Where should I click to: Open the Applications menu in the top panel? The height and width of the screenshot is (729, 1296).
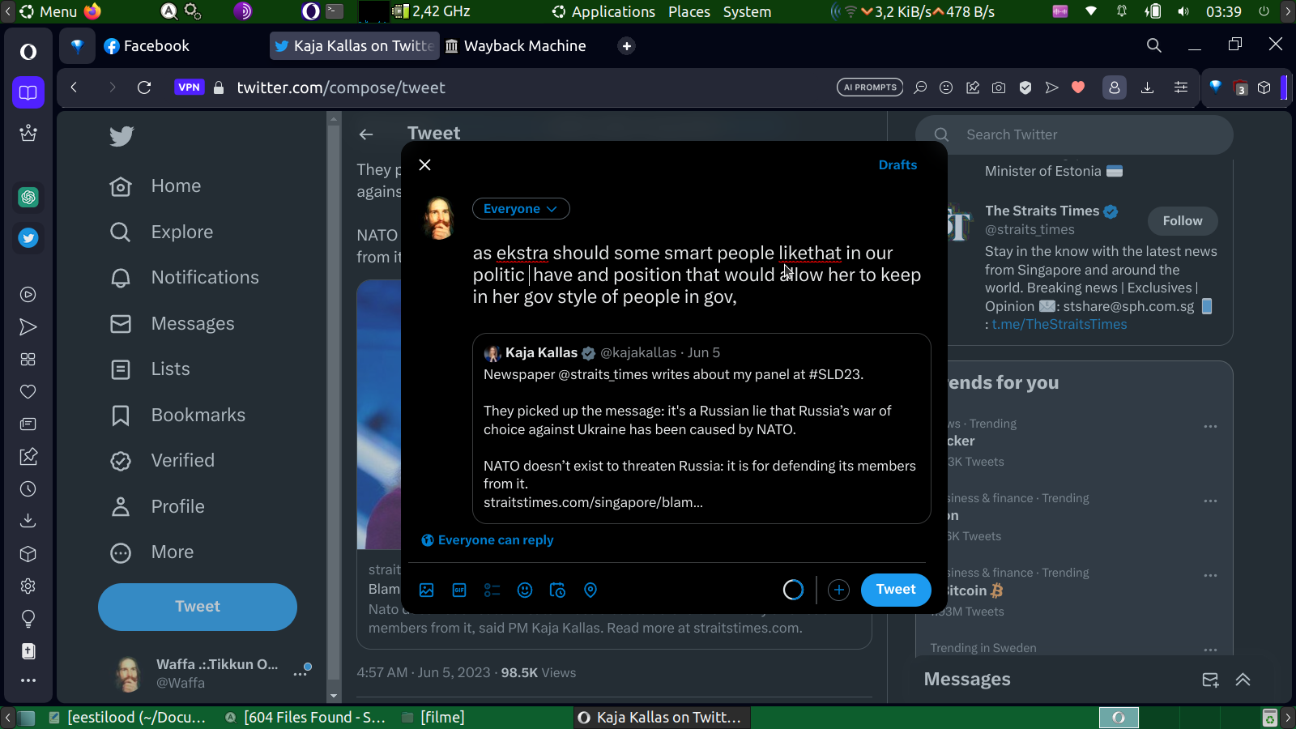603,11
